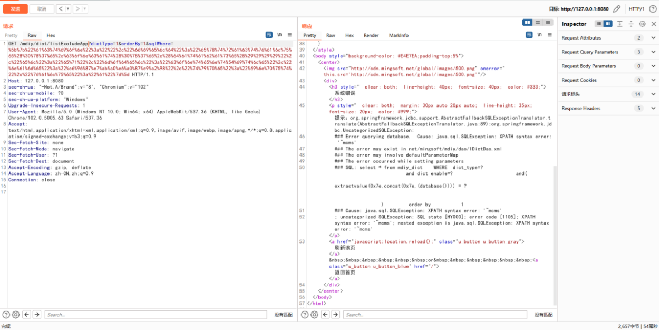
Task: Click the Sec-Fetch-Mode: navigate header line
Action: [41, 149]
